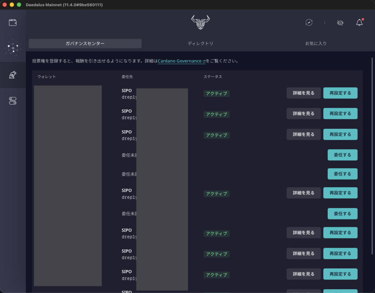Viewport: 375px width, 293px height.
Task: Select the governance voting pen icon
Action: [13, 75]
